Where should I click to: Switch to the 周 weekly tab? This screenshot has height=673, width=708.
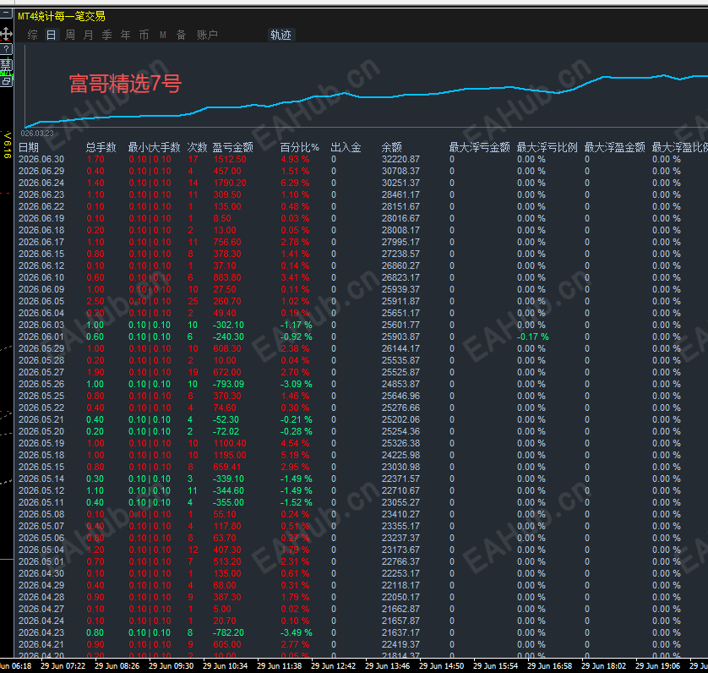pos(70,35)
